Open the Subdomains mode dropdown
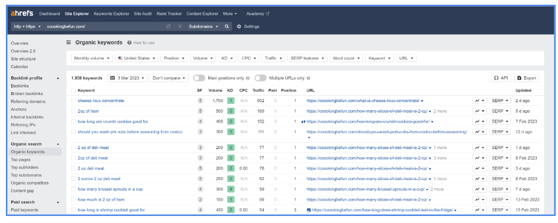 coord(203,26)
